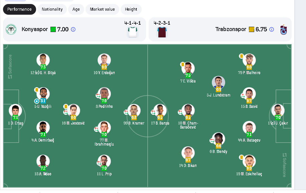Viewport: 306px width, 193px height.
Task: Open Pedrinho's player photo
Action: 104,93
